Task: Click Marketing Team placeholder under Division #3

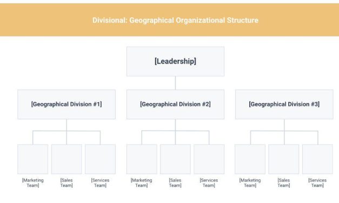Action: click(x=250, y=159)
